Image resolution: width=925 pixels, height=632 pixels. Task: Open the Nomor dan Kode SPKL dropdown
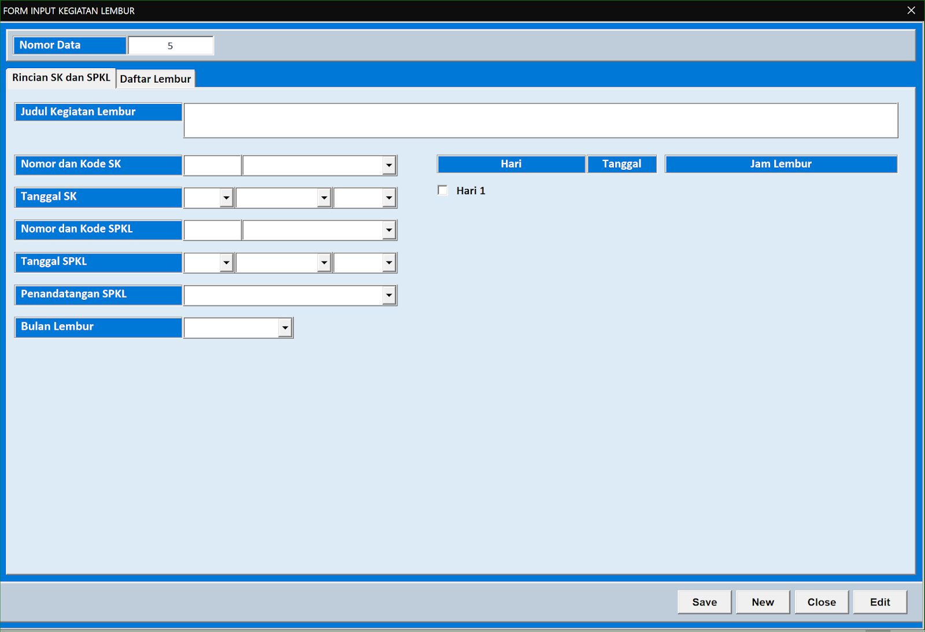[389, 230]
